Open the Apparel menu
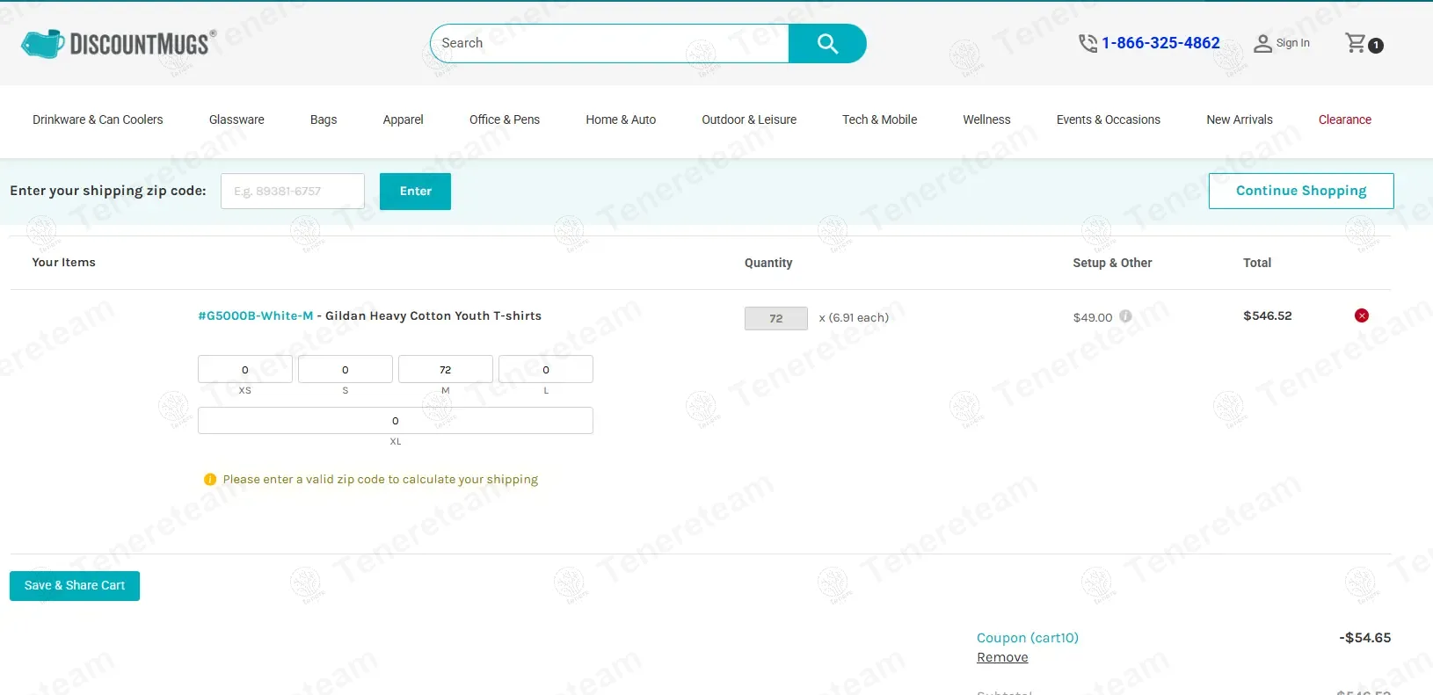Viewport: 1433px width, 695px height. (403, 119)
